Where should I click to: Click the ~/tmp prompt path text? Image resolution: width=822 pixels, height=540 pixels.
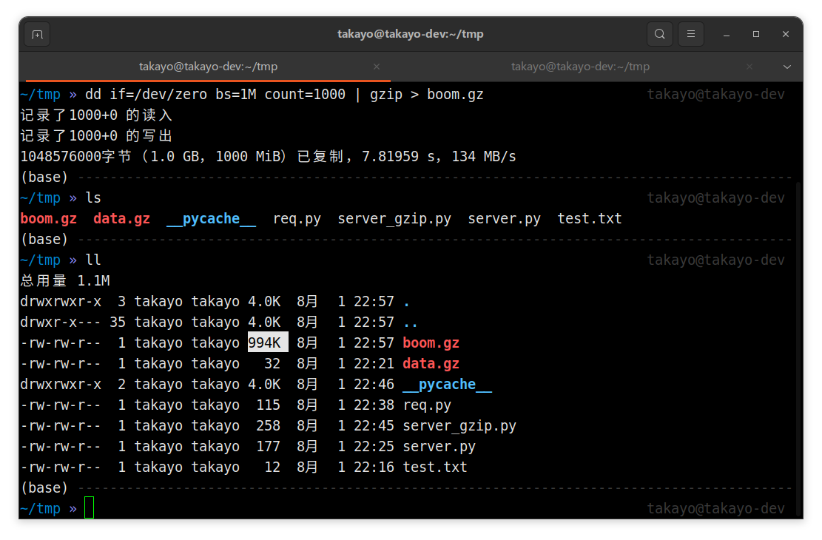coord(40,508)
